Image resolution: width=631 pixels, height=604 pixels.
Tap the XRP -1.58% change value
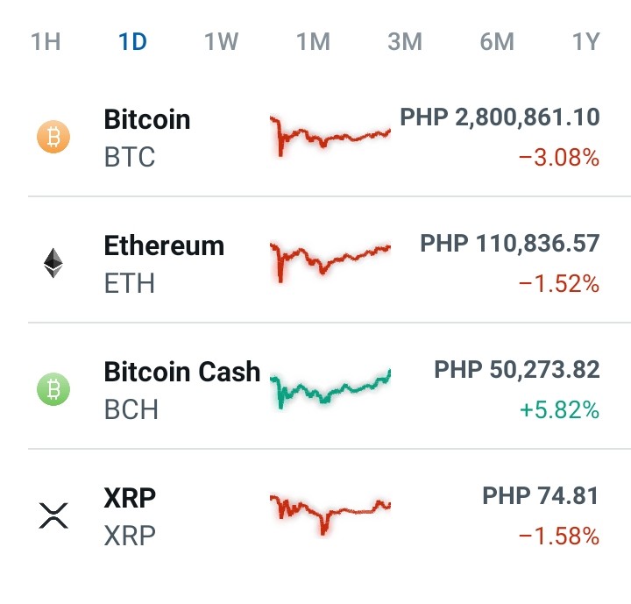click(559, 536)
